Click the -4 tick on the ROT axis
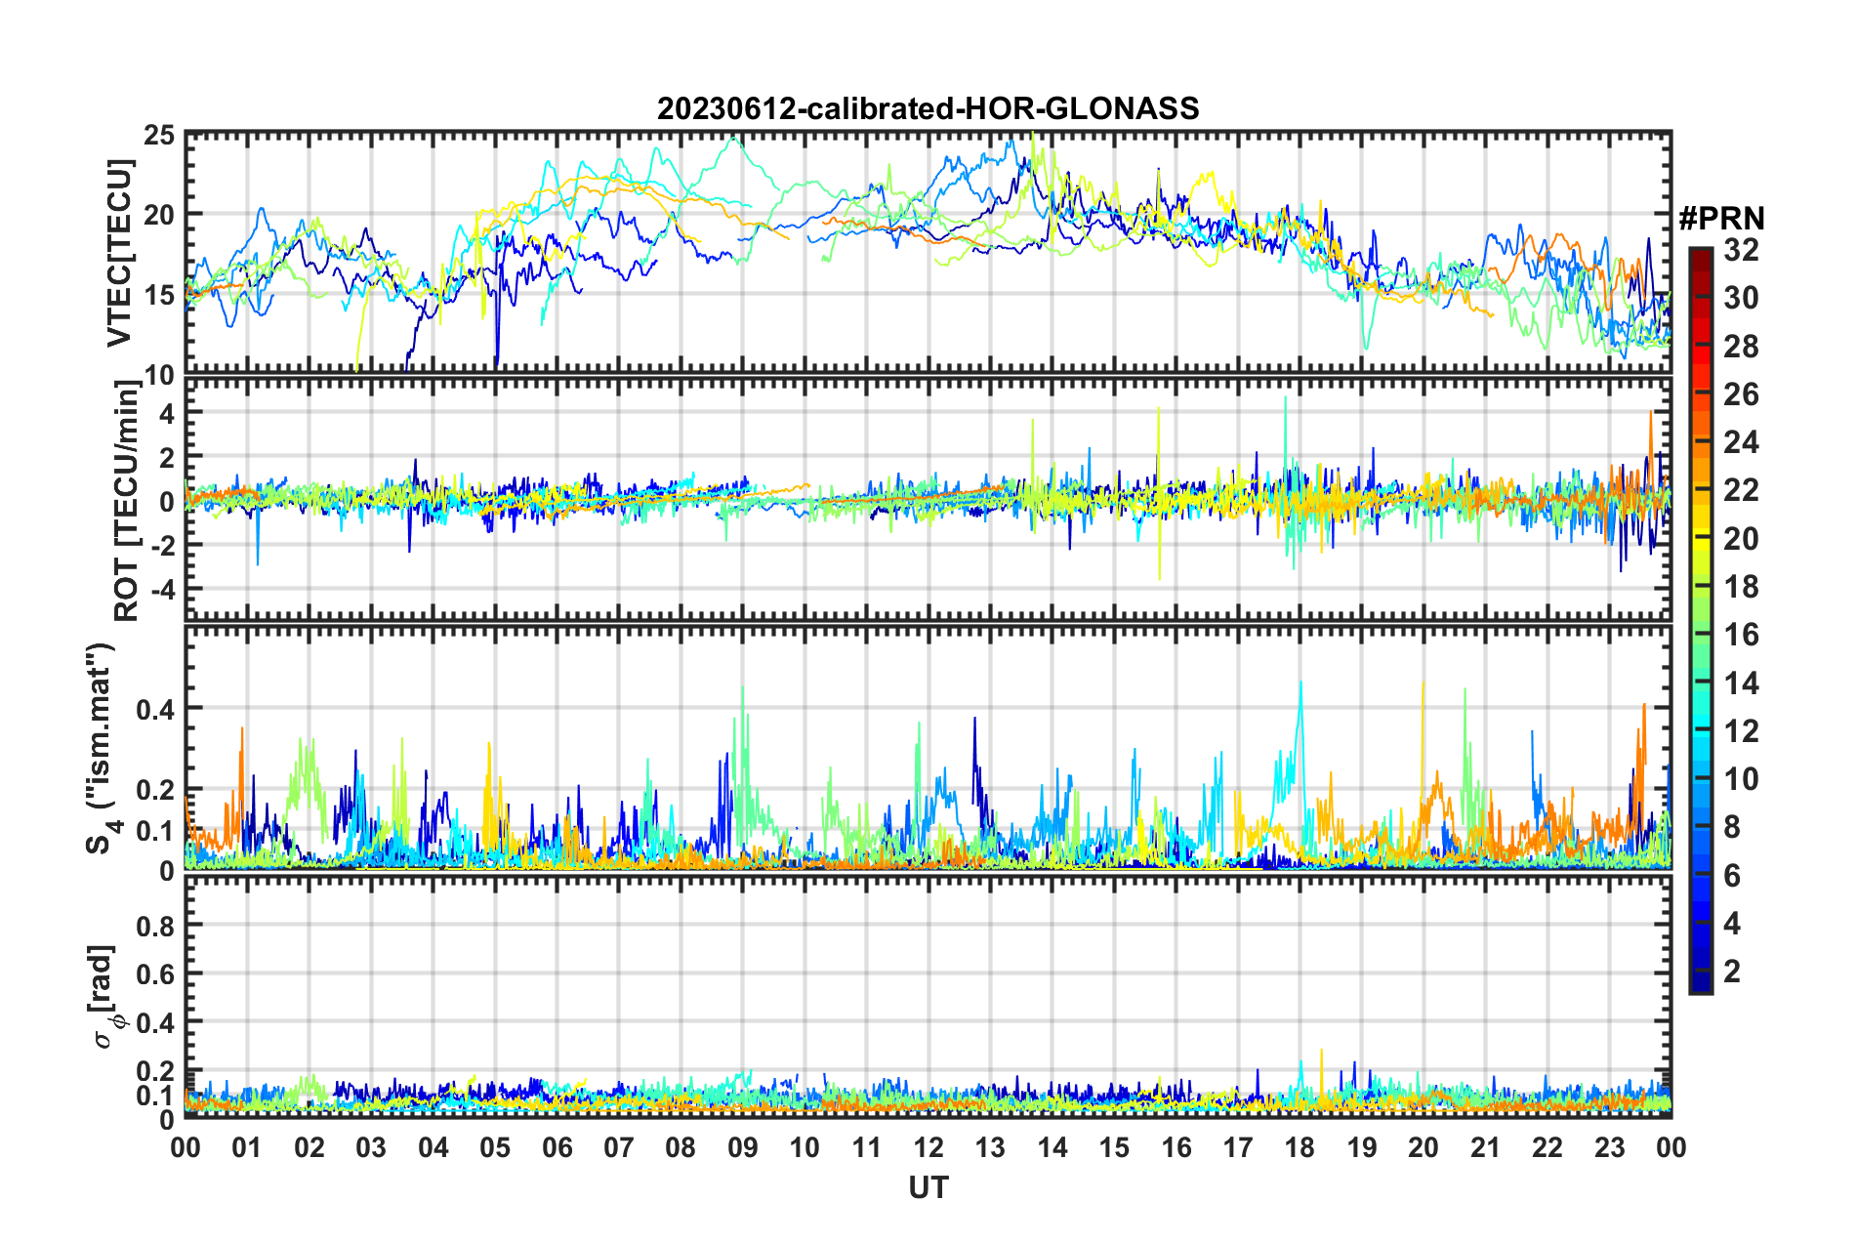Image resolution: width=1857 pixels, height=1242 pixels. (x=159, y=590)
